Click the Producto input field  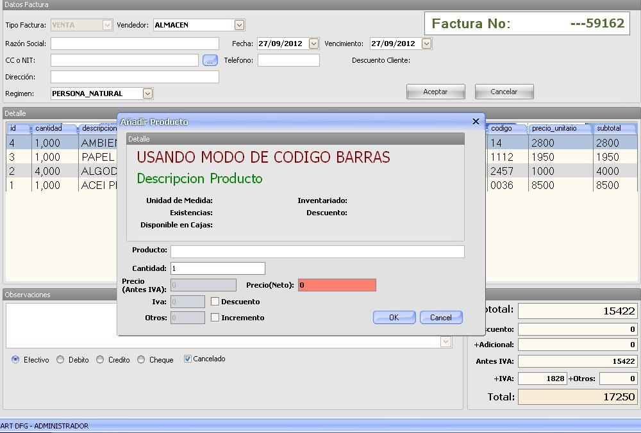click(x=317, y=251)
